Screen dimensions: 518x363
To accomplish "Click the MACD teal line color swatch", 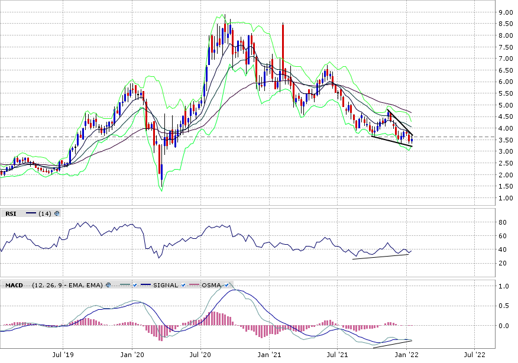I will tap(124, 285).
